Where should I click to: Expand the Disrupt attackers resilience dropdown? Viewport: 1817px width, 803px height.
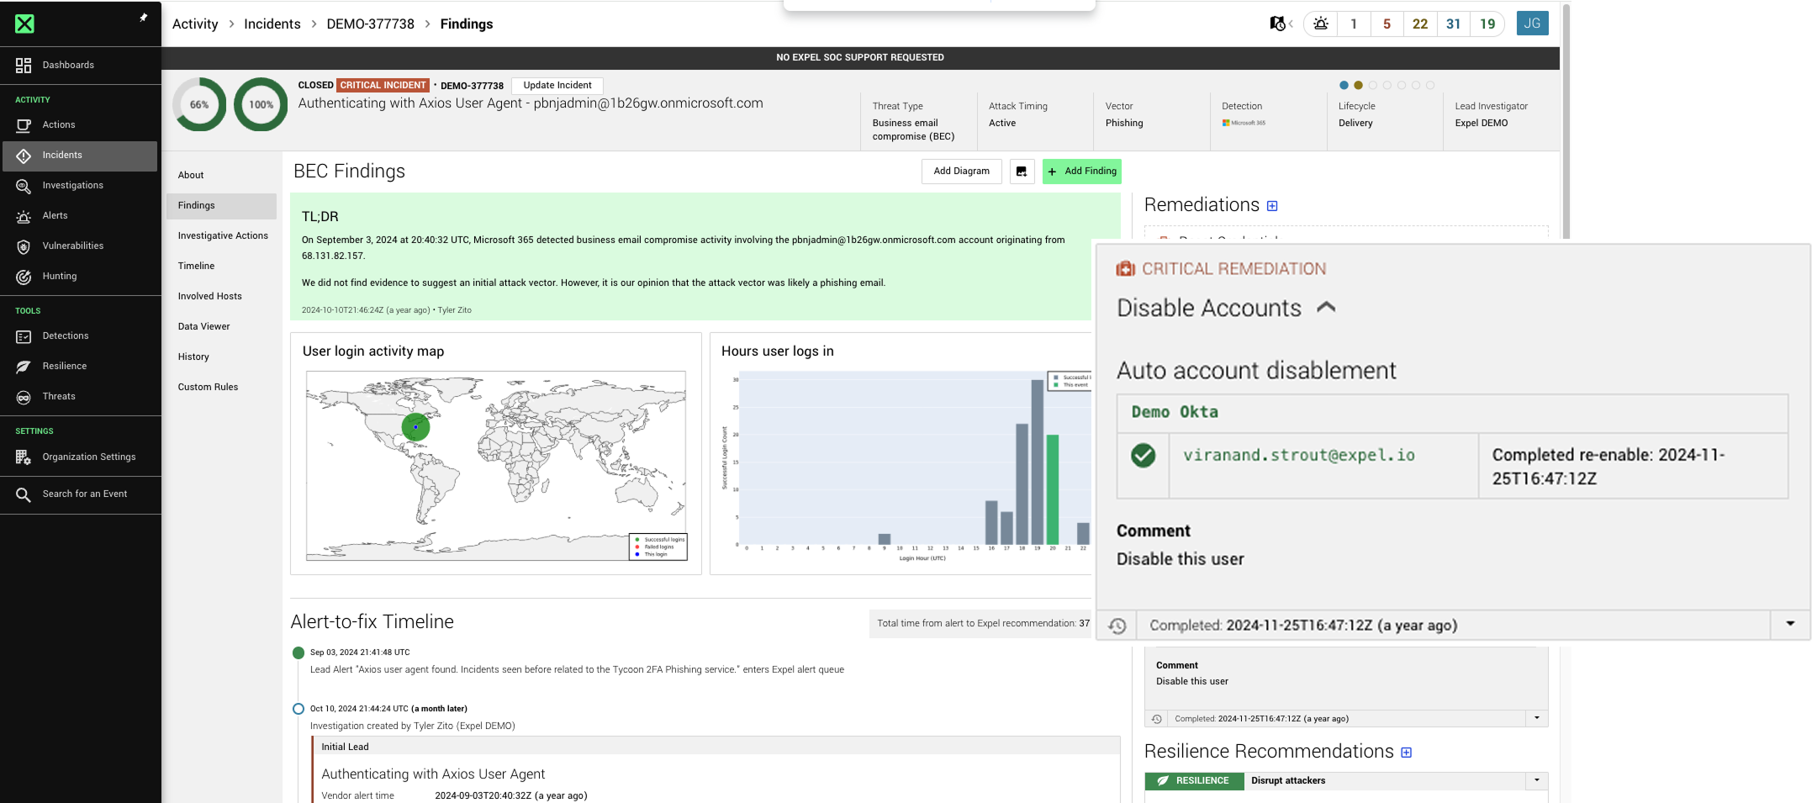click(1537, 781)
